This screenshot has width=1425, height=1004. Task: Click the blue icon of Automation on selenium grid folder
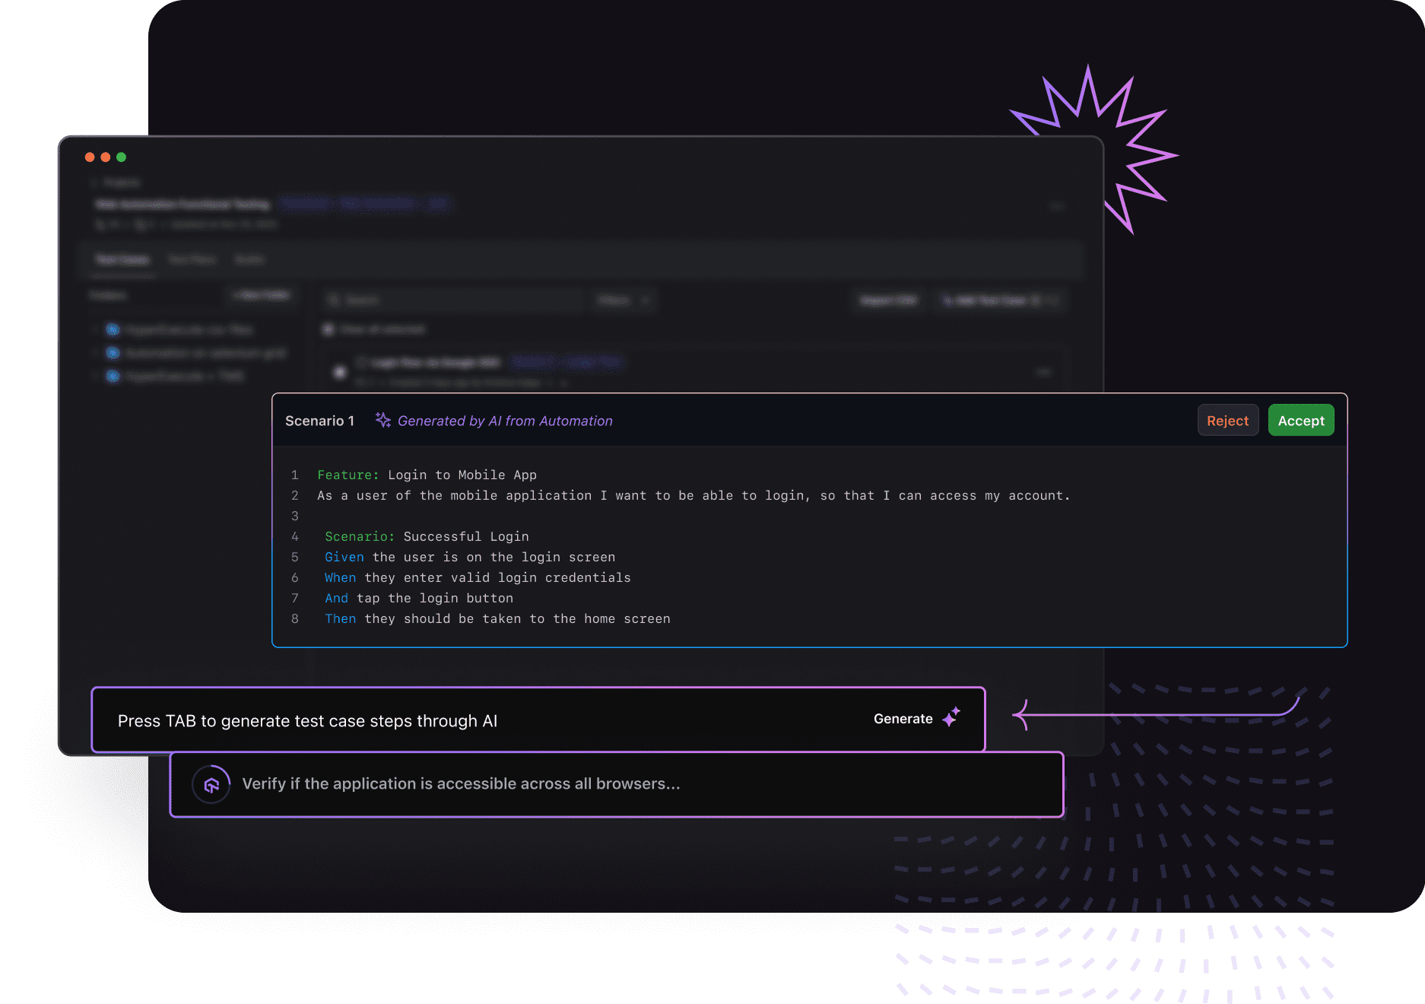113,353
